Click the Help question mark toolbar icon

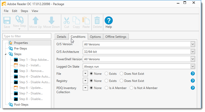tap(109, 20)
